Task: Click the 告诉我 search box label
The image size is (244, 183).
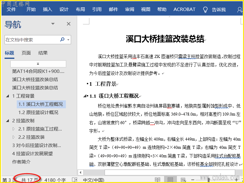Action: coord(219,10)
